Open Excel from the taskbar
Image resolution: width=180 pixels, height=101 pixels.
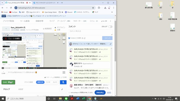pyautogui.click(x=84, y=98)
